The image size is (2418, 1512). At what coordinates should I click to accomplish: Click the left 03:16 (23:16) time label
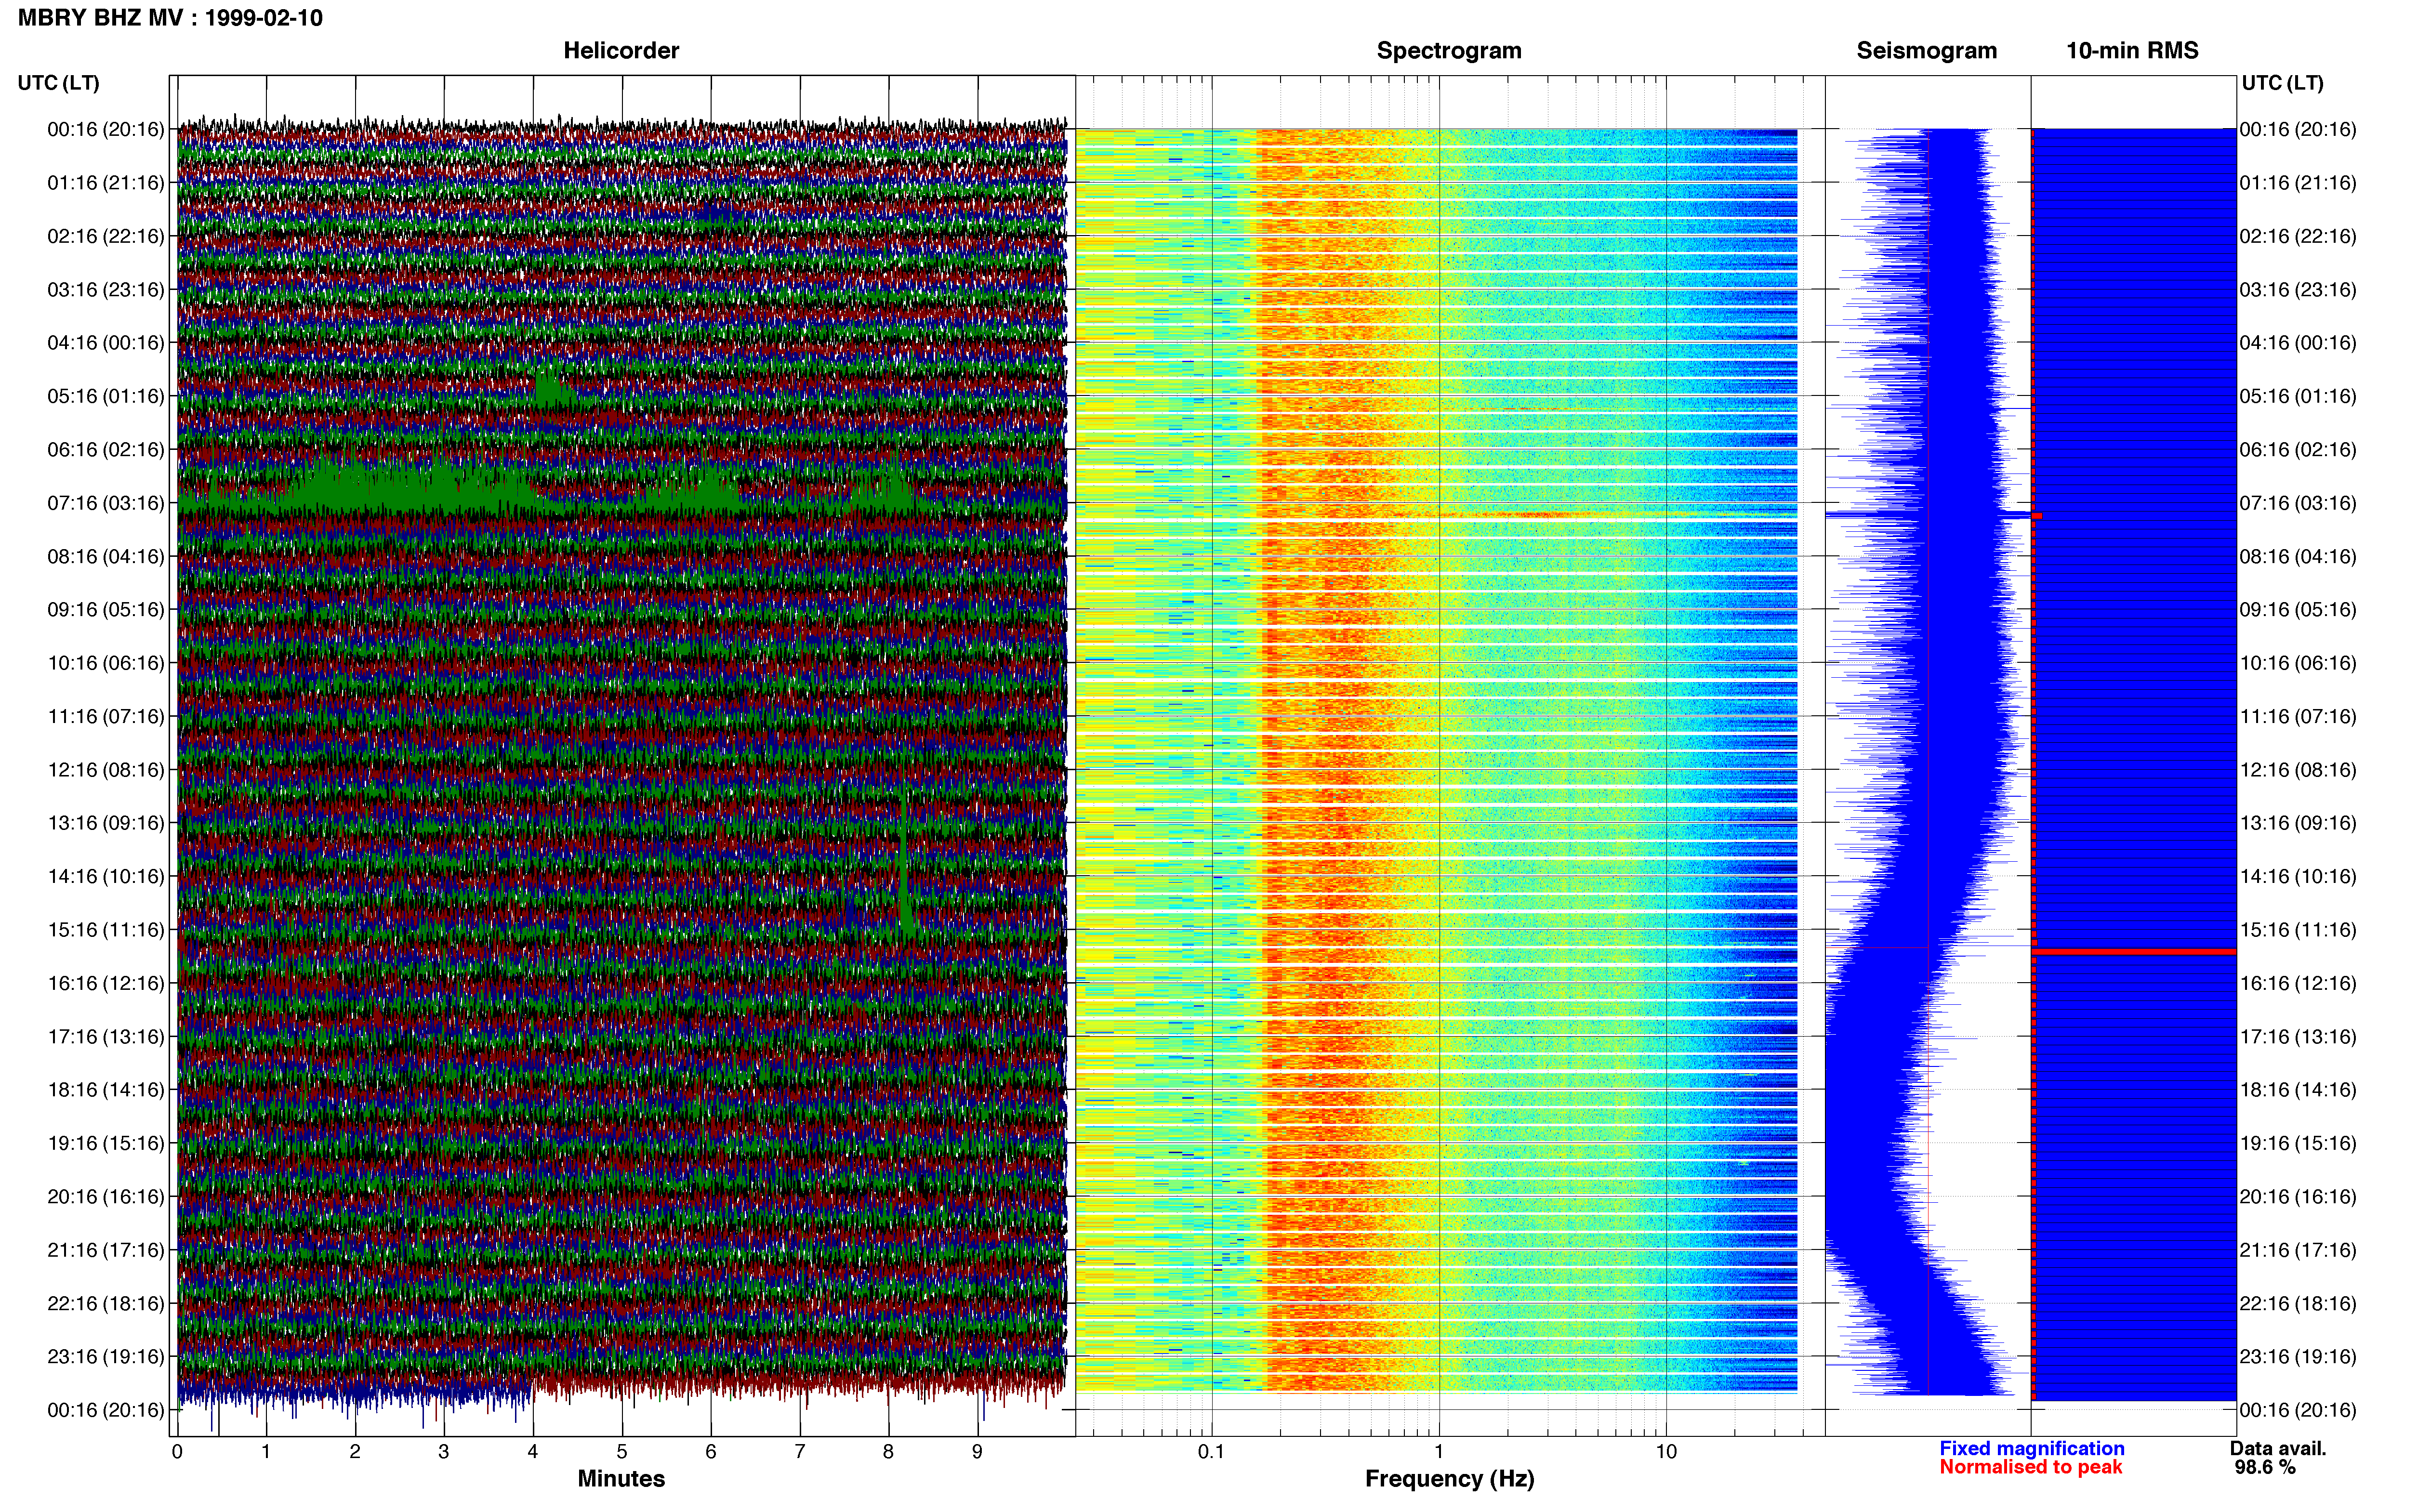pos(106,290)
